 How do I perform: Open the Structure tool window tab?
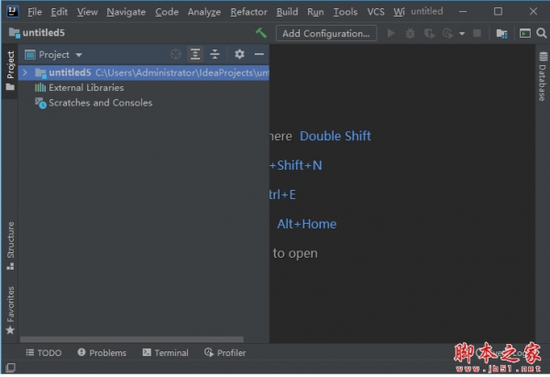click(x=10, y=246)
